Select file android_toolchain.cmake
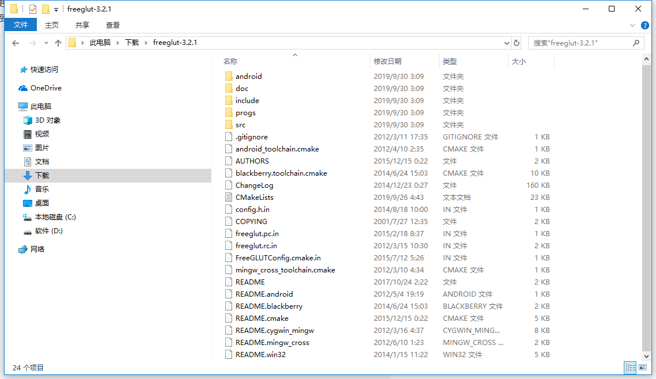Screen dimensions: 656x379 coord(277,149)
